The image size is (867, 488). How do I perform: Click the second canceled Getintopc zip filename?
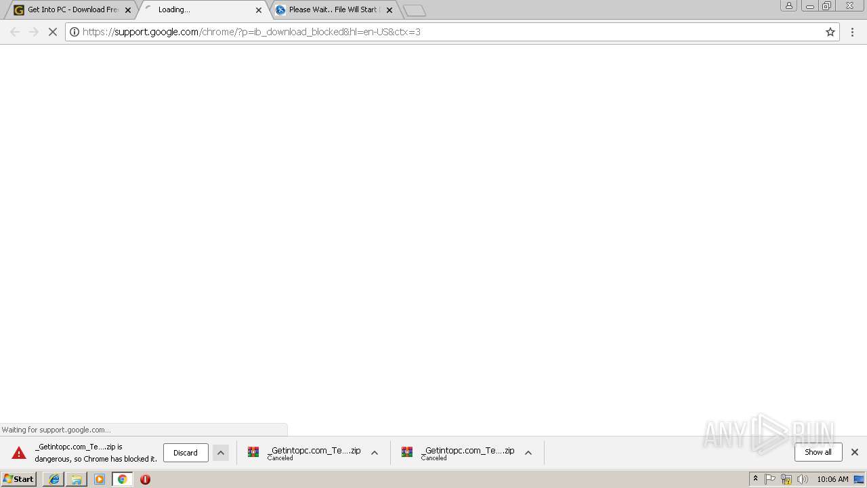[x=468, y=450]
